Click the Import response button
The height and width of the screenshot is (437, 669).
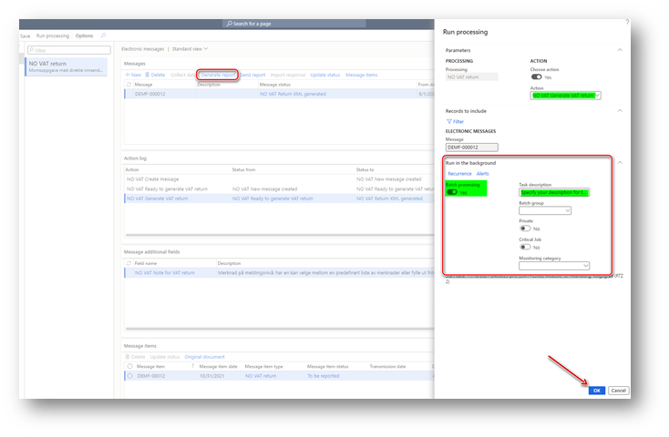point(288,75)
